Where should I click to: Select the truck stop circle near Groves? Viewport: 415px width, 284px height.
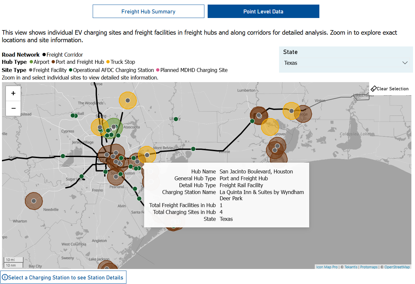(270, 127)
